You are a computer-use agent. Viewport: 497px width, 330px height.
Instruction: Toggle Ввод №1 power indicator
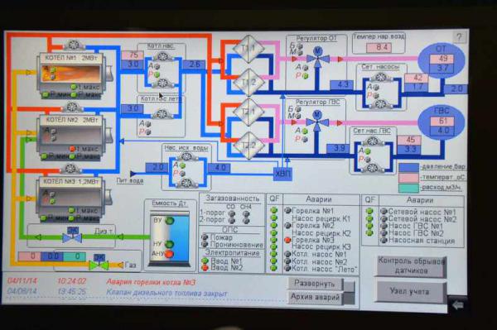click(x=205, y=261)
